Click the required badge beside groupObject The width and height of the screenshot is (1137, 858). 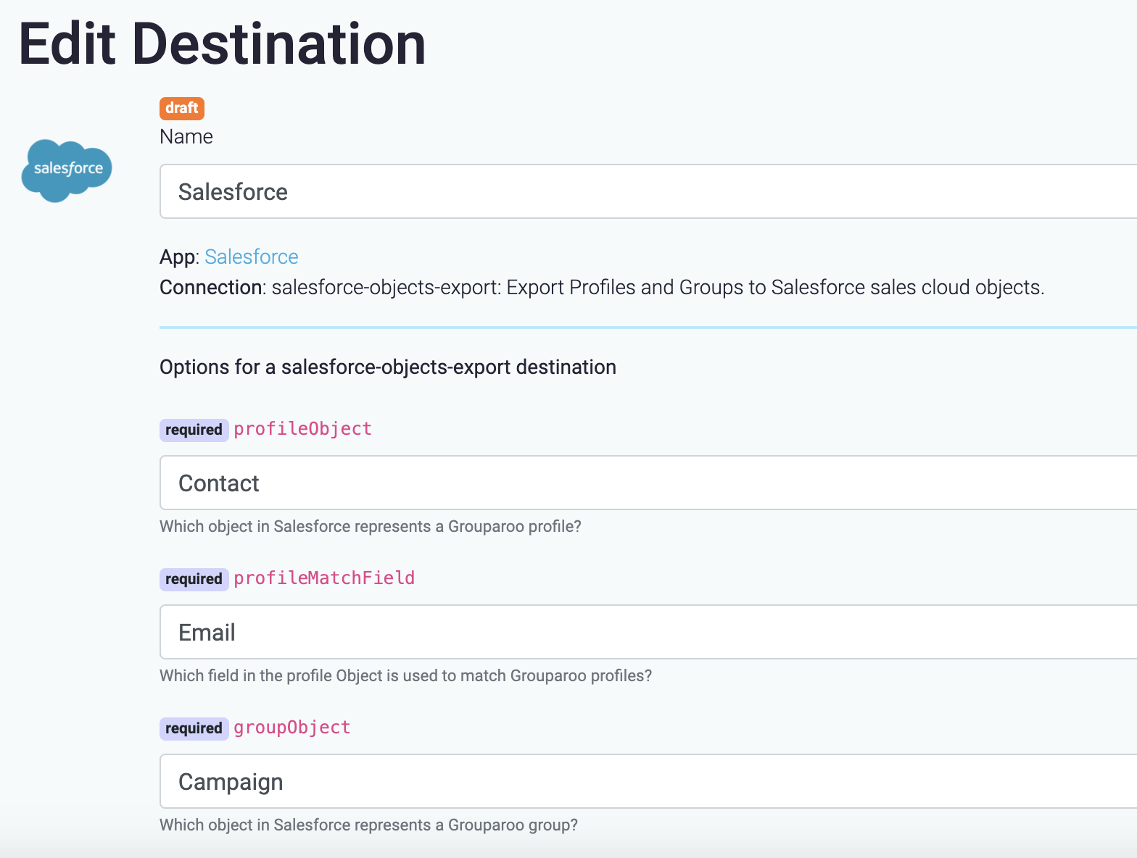194,728
